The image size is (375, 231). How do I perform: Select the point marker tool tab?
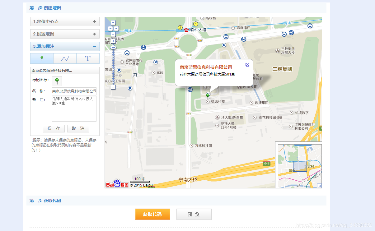(42, 58)
